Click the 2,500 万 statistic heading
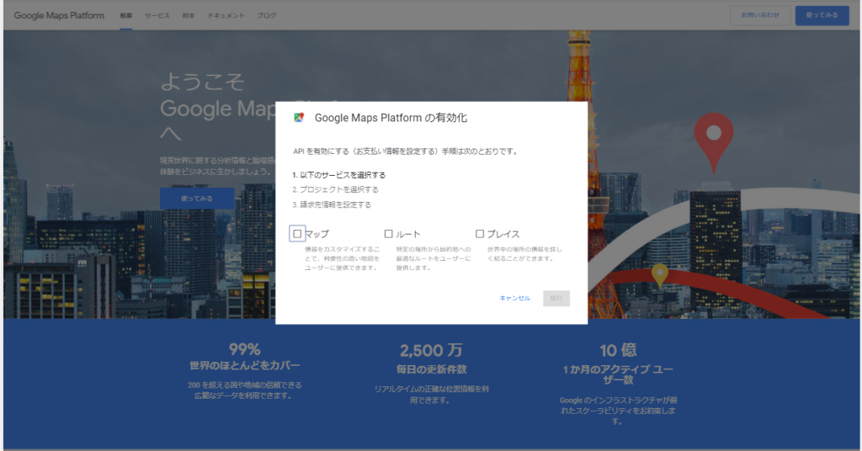Image resolution: width=862 pixels, height=451 pixels. (431, 351)
